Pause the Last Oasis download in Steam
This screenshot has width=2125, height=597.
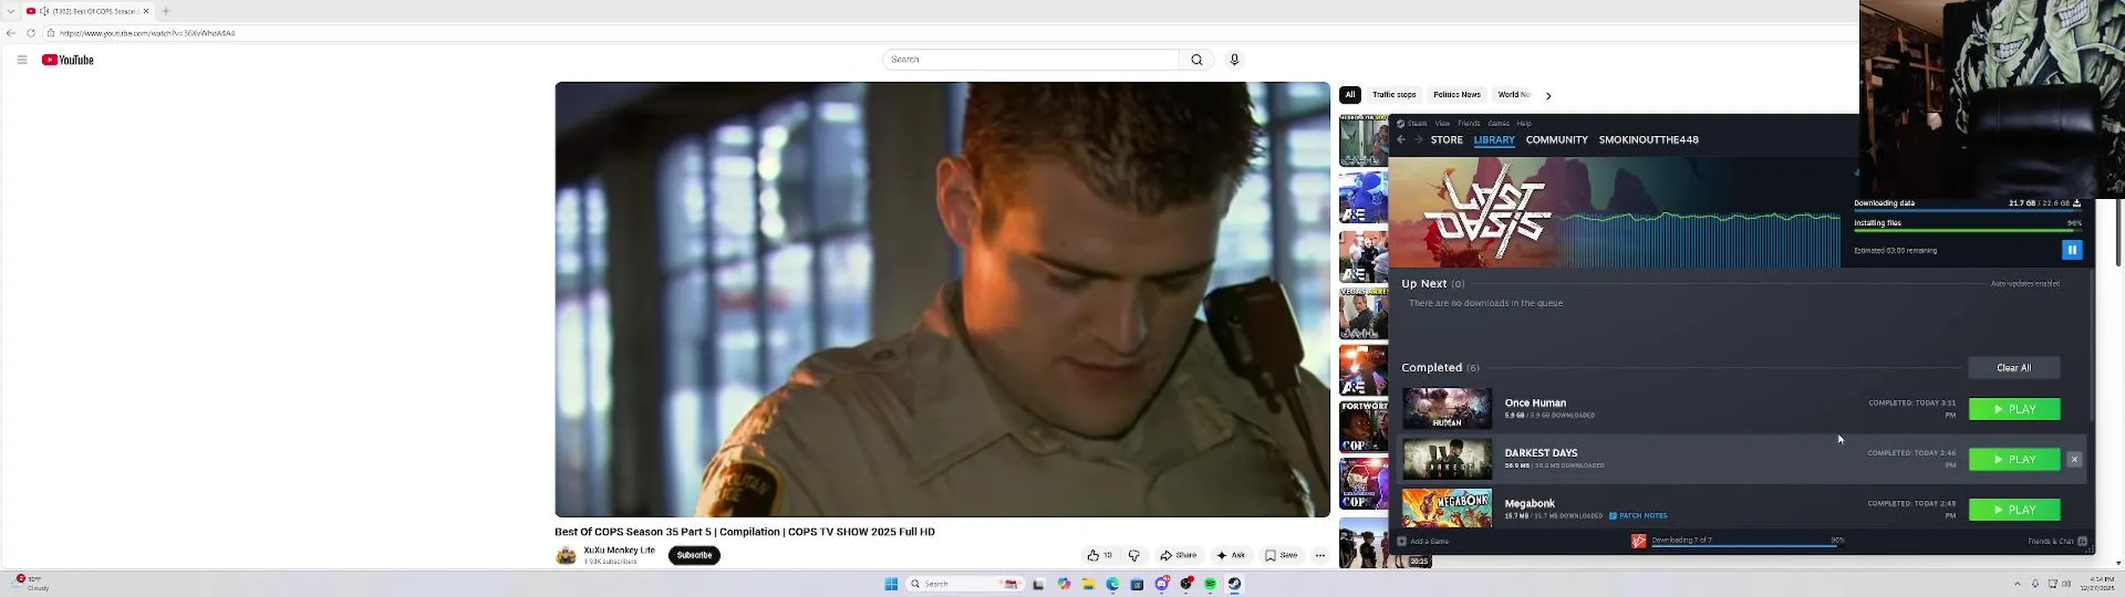(x=2072, y=250)
